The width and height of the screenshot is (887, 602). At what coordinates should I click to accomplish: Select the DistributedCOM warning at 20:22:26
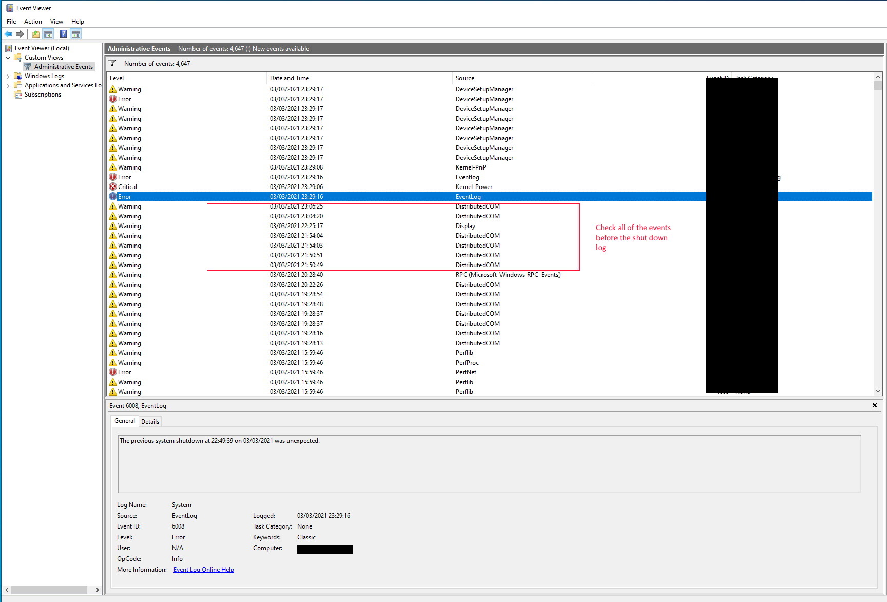(489, 285)
